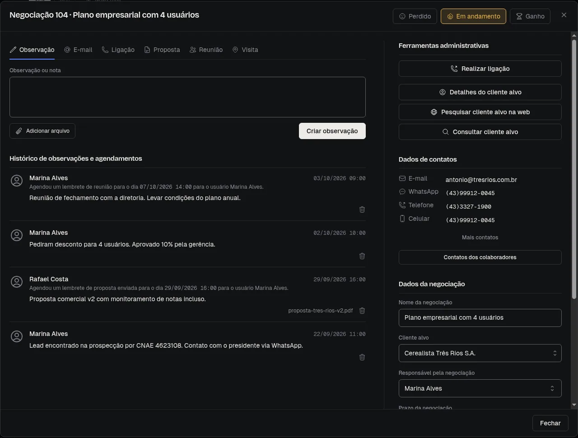This screenshot has width=578, height=438.
Task: Set status to Em andamento
Action: [x=473, y=16]
